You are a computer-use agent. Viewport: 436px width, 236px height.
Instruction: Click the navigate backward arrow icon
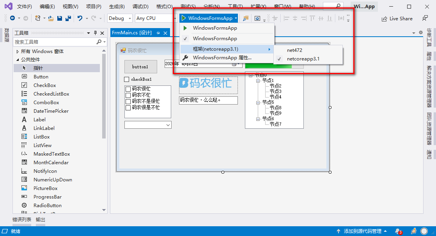click(x=12, y=18)
